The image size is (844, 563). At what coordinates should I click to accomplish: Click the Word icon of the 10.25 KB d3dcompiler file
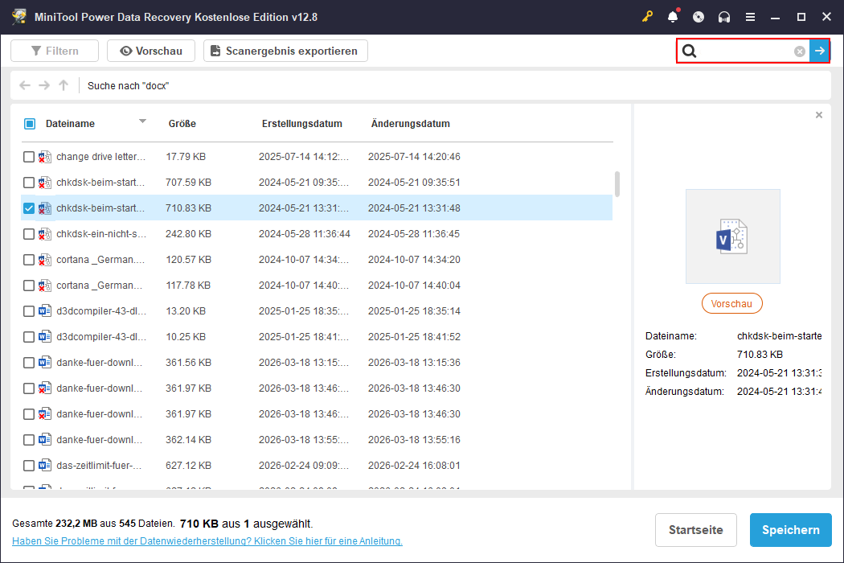pos(45,337)
